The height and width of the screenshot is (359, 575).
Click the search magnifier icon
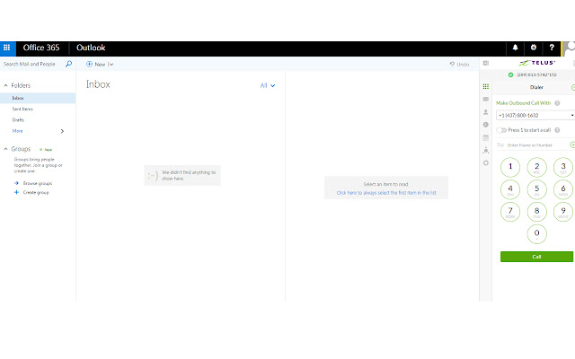[x=68, y=64]
